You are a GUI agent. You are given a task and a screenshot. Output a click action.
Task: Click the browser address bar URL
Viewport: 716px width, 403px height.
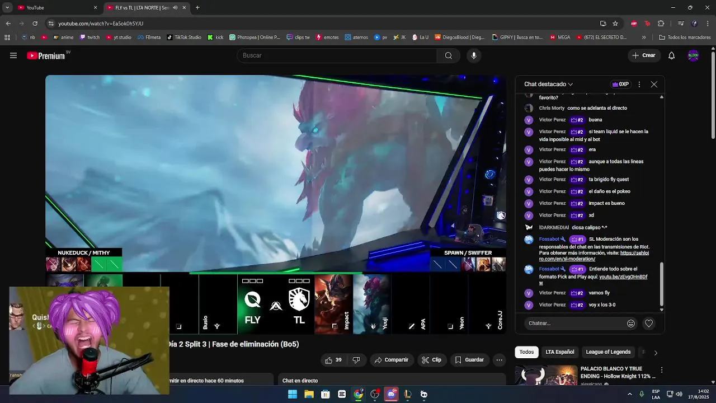101,24
